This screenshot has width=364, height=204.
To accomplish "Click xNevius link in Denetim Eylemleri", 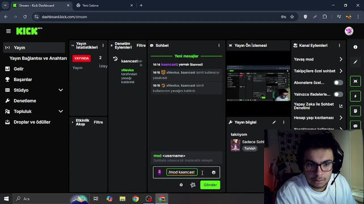I will (127, 70).
